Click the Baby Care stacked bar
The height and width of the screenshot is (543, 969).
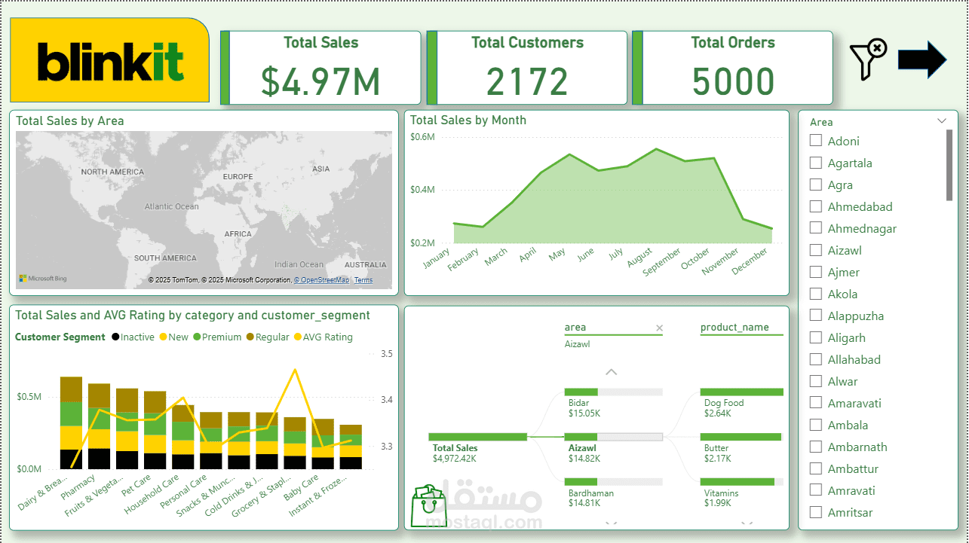[x=323, y=444]
